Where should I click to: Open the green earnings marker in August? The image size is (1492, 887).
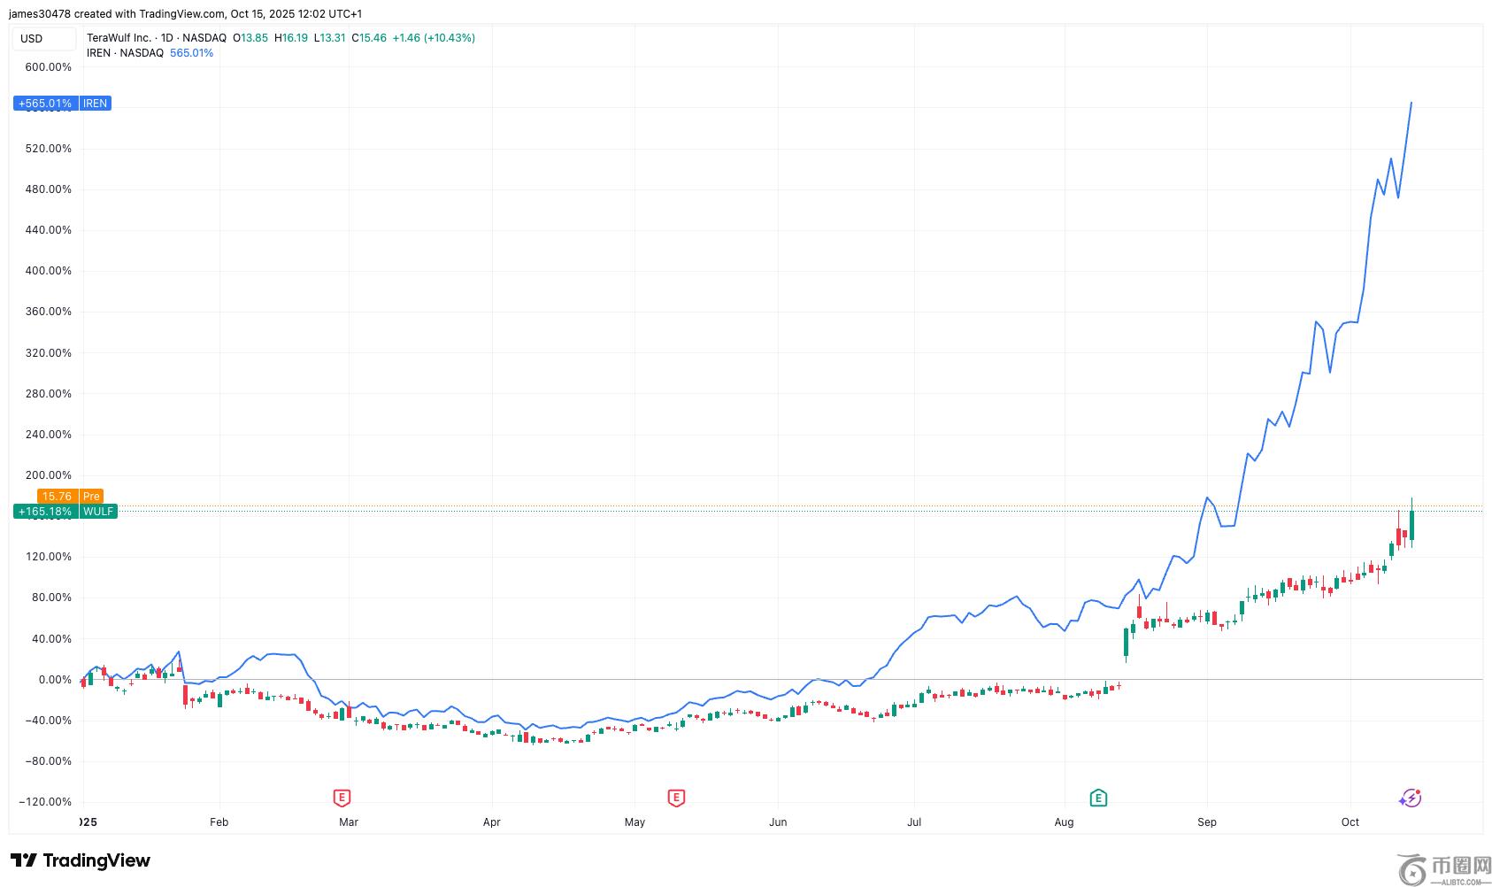coord(1098,798)
